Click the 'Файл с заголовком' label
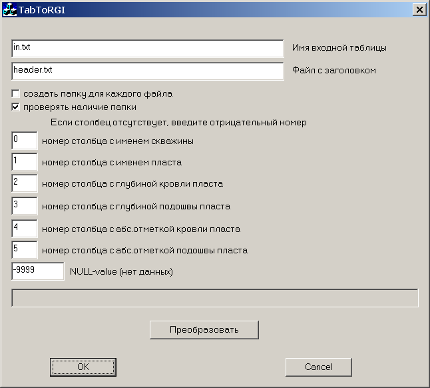 (333, 71)
